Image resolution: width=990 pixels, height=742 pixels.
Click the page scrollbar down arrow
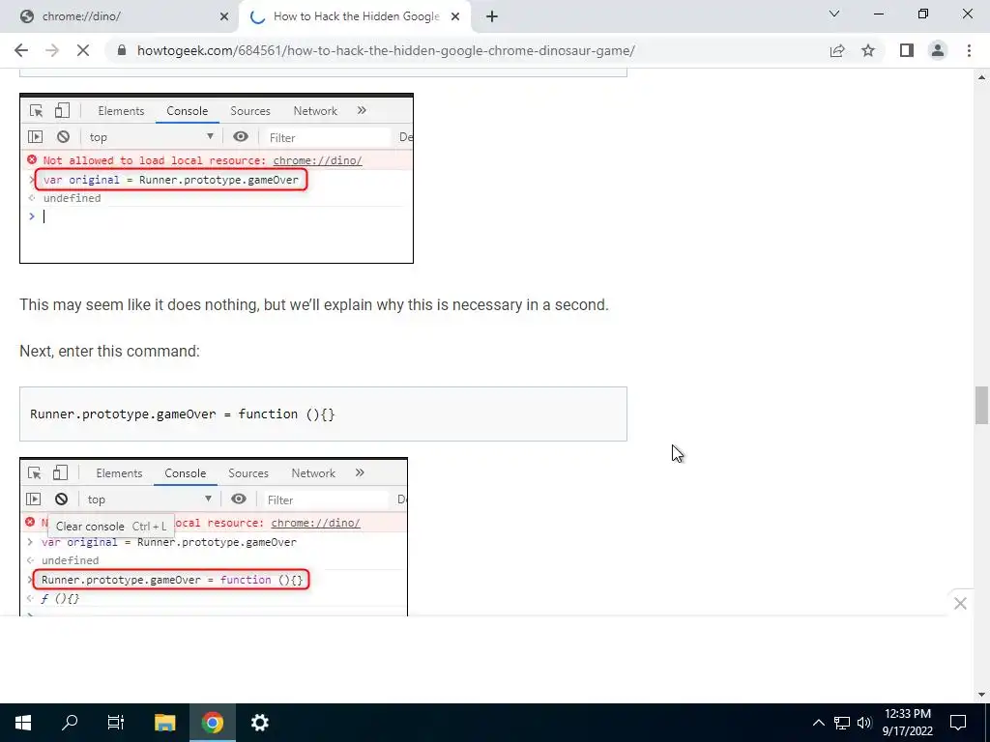point(981,695)
